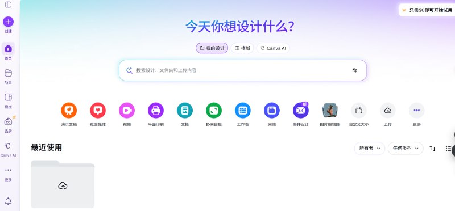The height and width of the screenshot is (211, 455).
Task: Toggle the sidebar panel icon
Action: pos(8,5)
